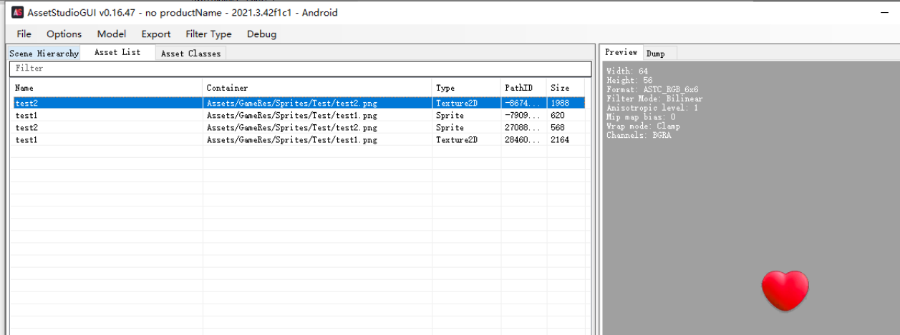
Task: Click PathID cell starting with -7909
Action: tap(523, 115)
